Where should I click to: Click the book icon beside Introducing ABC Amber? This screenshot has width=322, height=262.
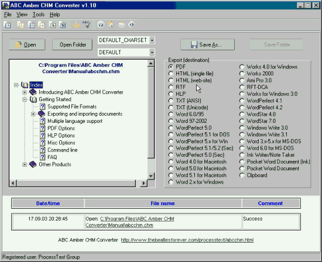pos(33,92)
